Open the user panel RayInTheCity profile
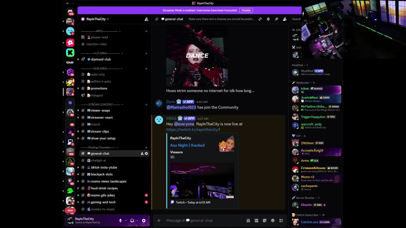Image resolution: width=406 pixels, height=228 pixels. pos(91,220)
